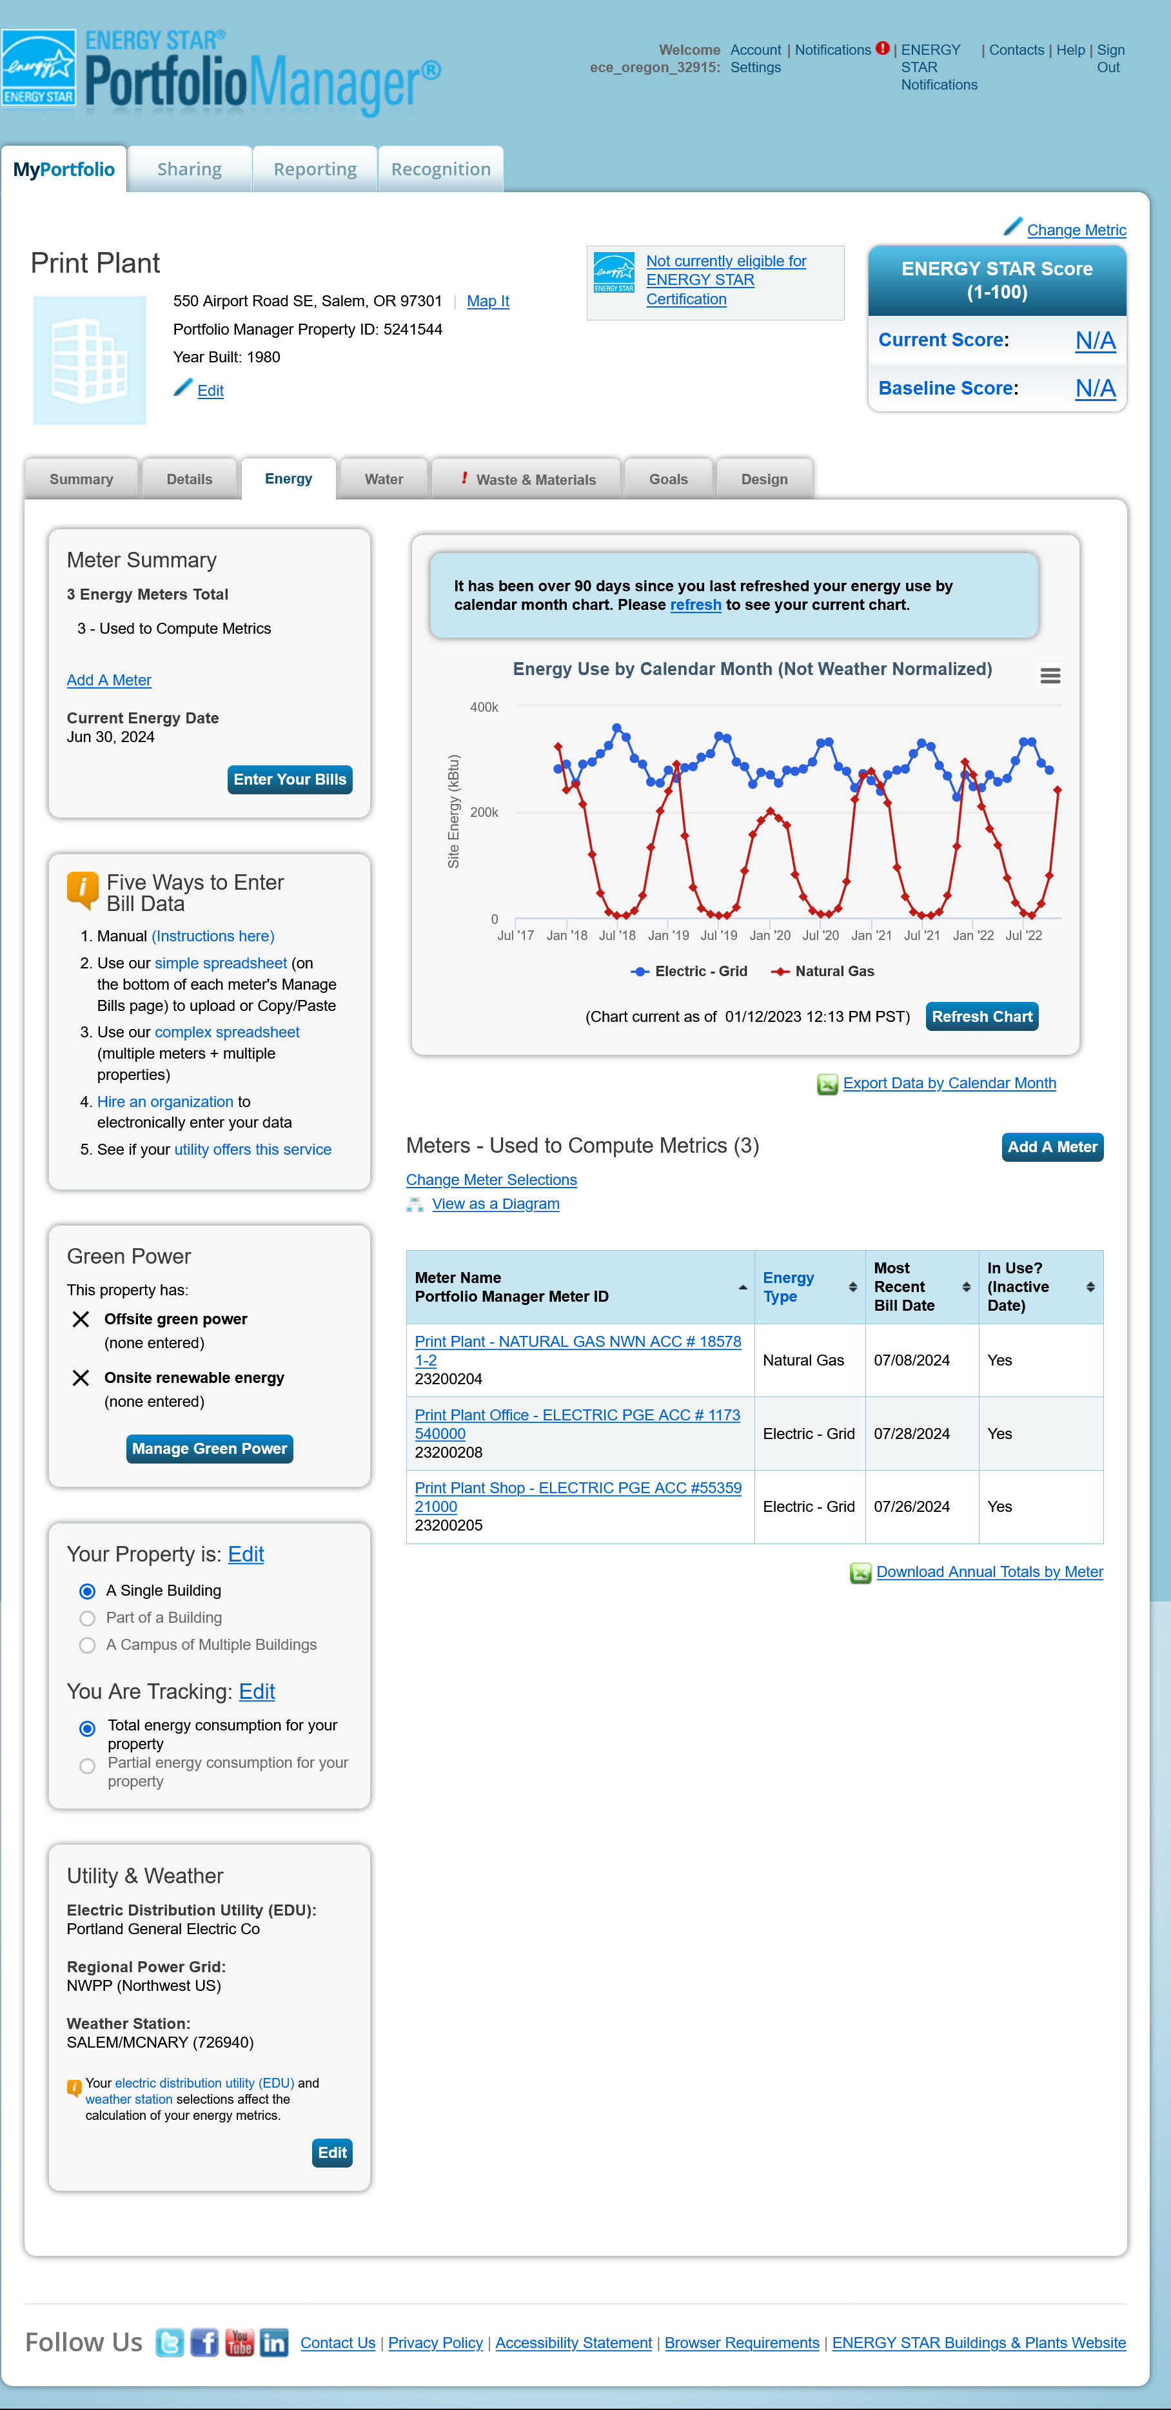Switch to the Reporting tab
The width and height of the screenshot is (1171, 2410).
click(x=315, y=170)
